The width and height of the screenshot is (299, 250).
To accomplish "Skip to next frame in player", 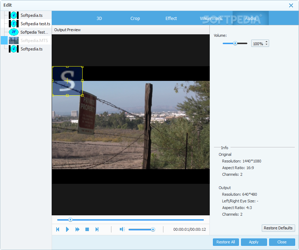I will point(97,229).
